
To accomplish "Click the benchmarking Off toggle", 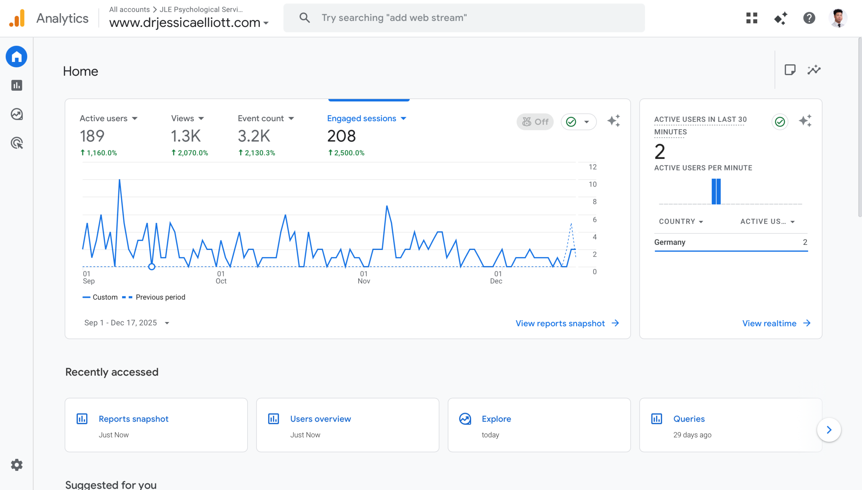I will [535, 122].
